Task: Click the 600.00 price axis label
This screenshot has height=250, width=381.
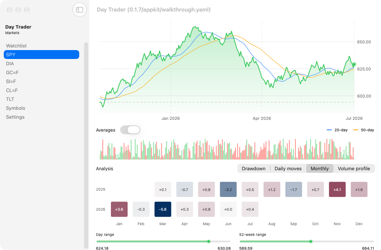Action: (364, 96)
